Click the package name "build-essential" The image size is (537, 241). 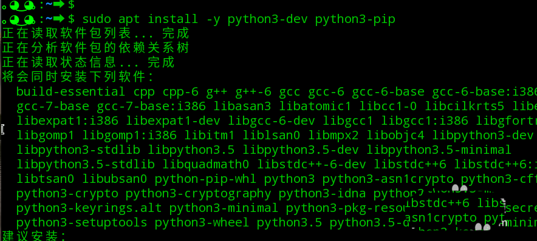pyautogui.click(x=71, y=91)
